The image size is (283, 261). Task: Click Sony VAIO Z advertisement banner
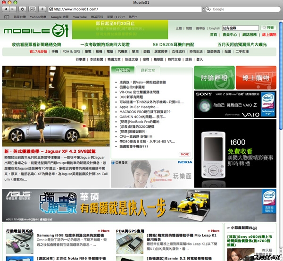pyautogui.click(x=235, y=104)
